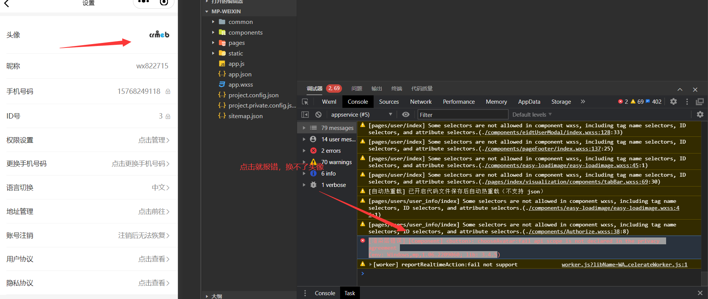The image size is (708, 299).
Task: Show more devtools tabs chevron
Action: (583, 101)
